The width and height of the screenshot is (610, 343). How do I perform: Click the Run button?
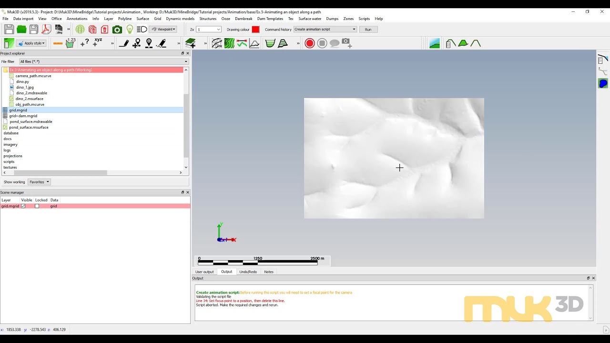coord(368,30)
